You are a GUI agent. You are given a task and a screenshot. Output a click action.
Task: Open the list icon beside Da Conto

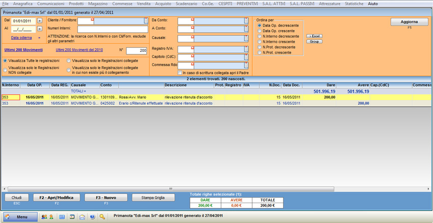(x=247, y=21)
